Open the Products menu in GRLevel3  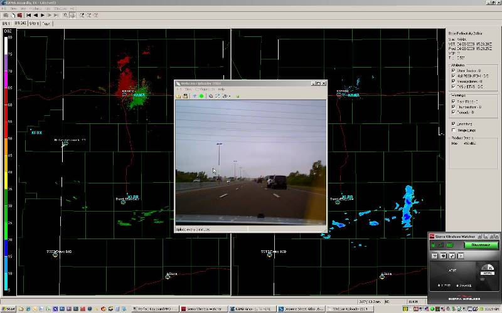coord(35,9)
